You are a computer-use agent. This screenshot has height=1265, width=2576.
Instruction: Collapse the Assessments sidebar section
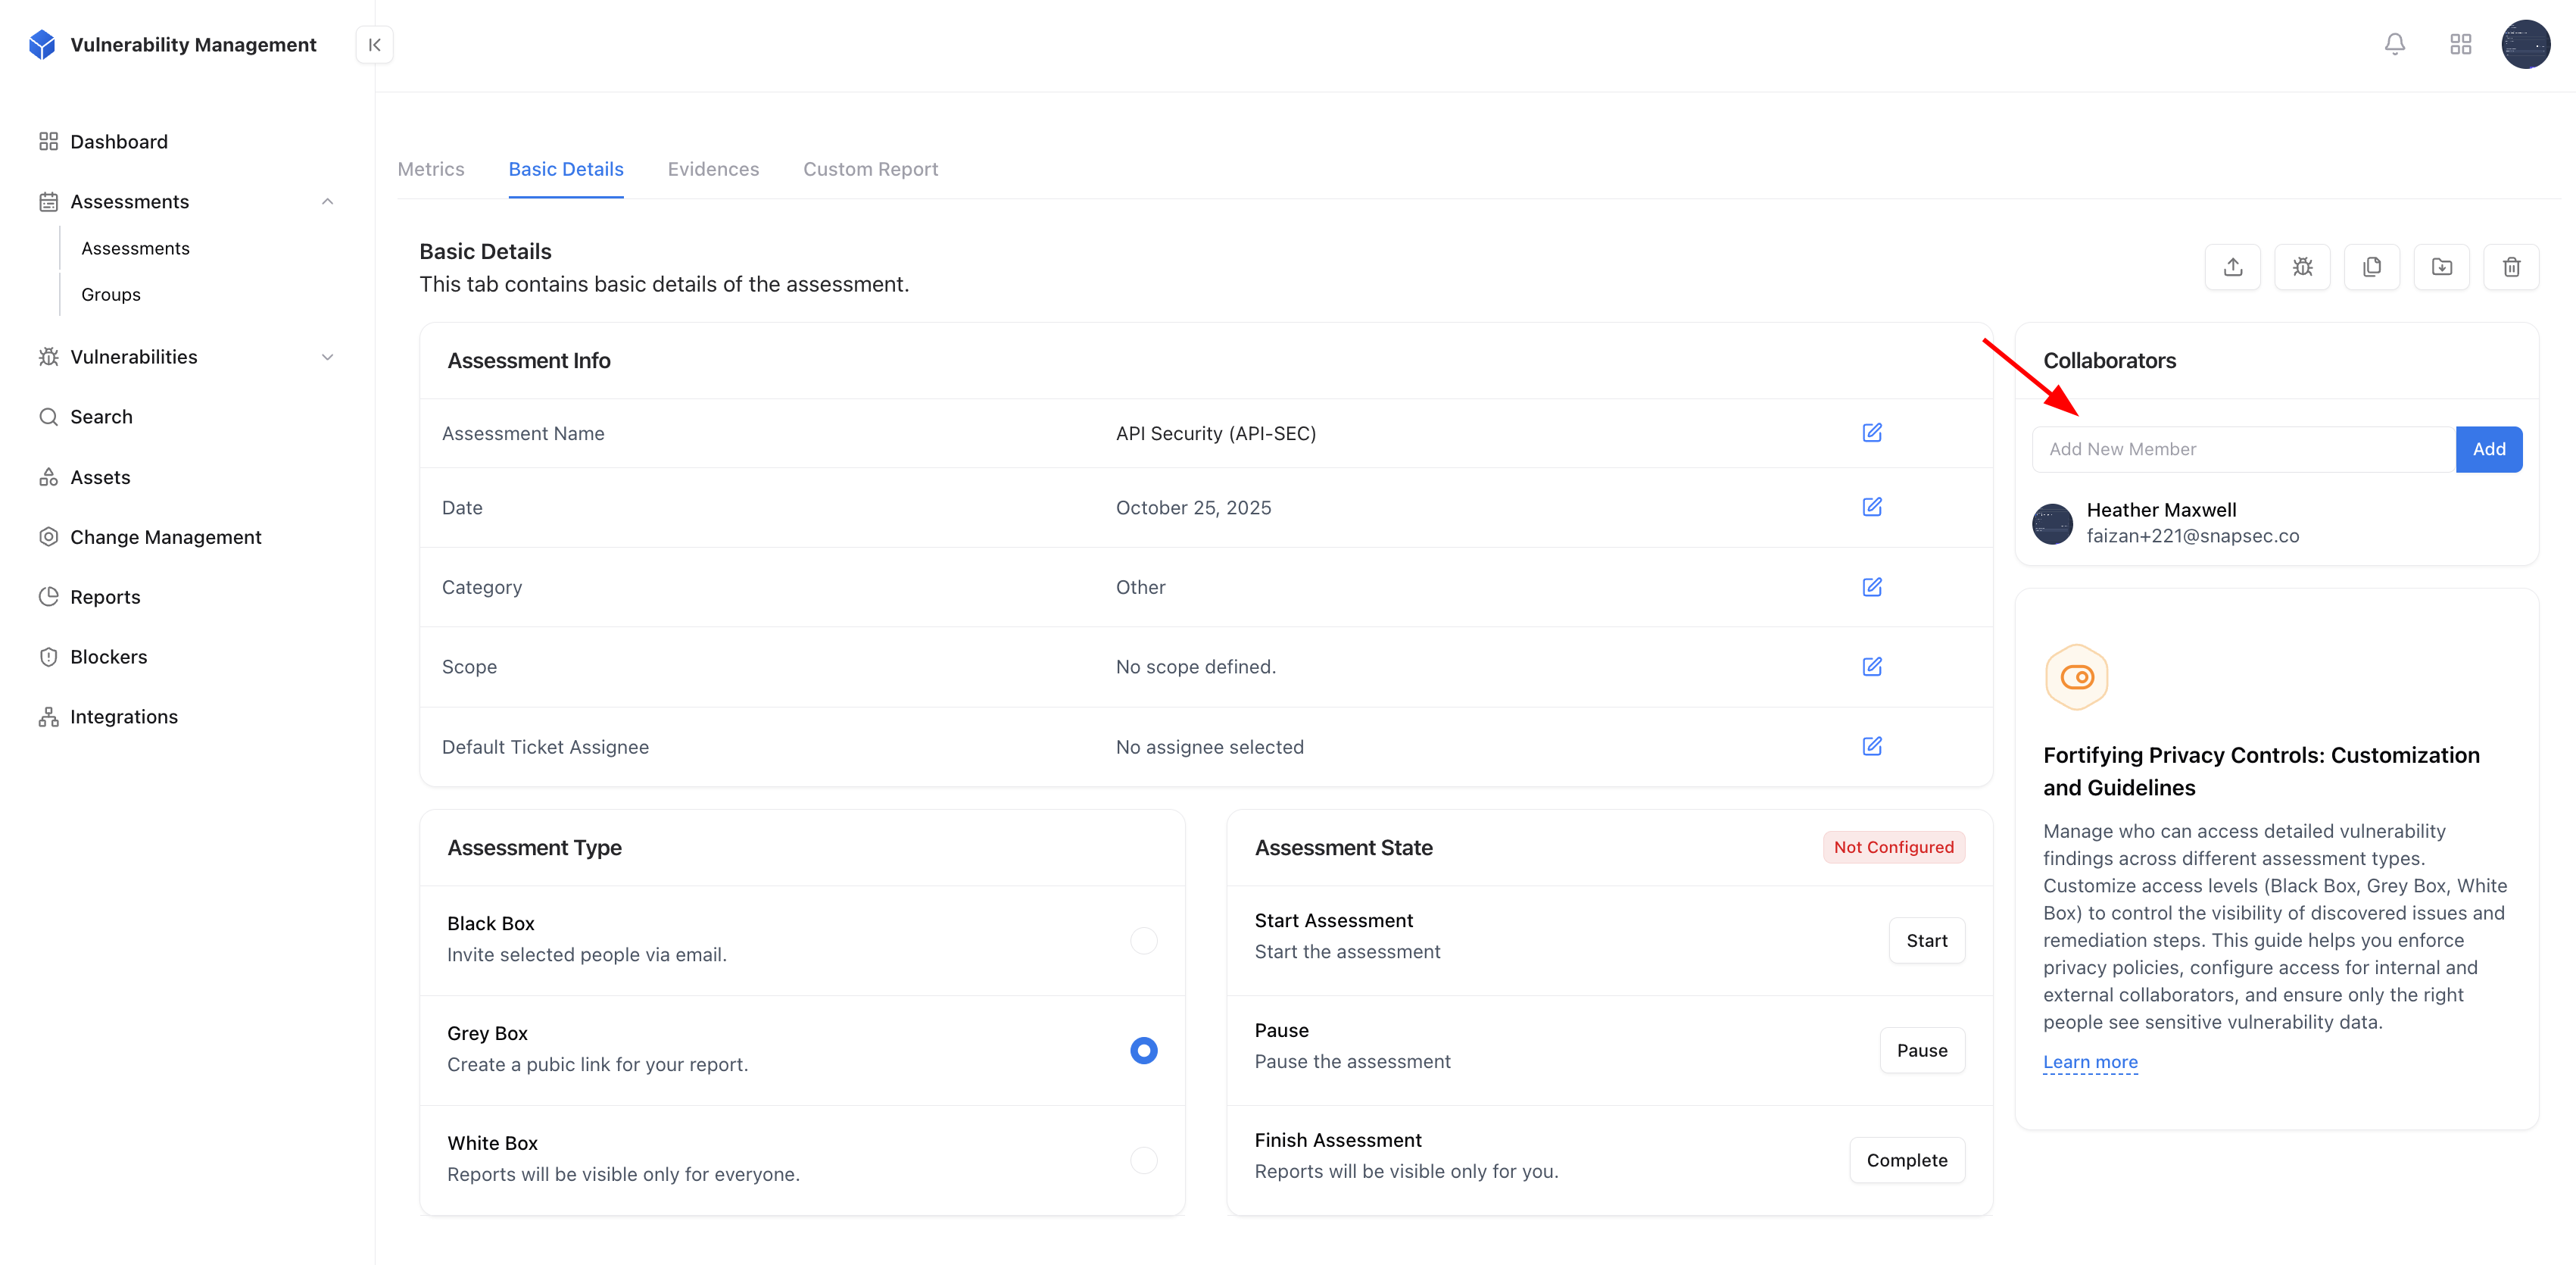point(328,201)
